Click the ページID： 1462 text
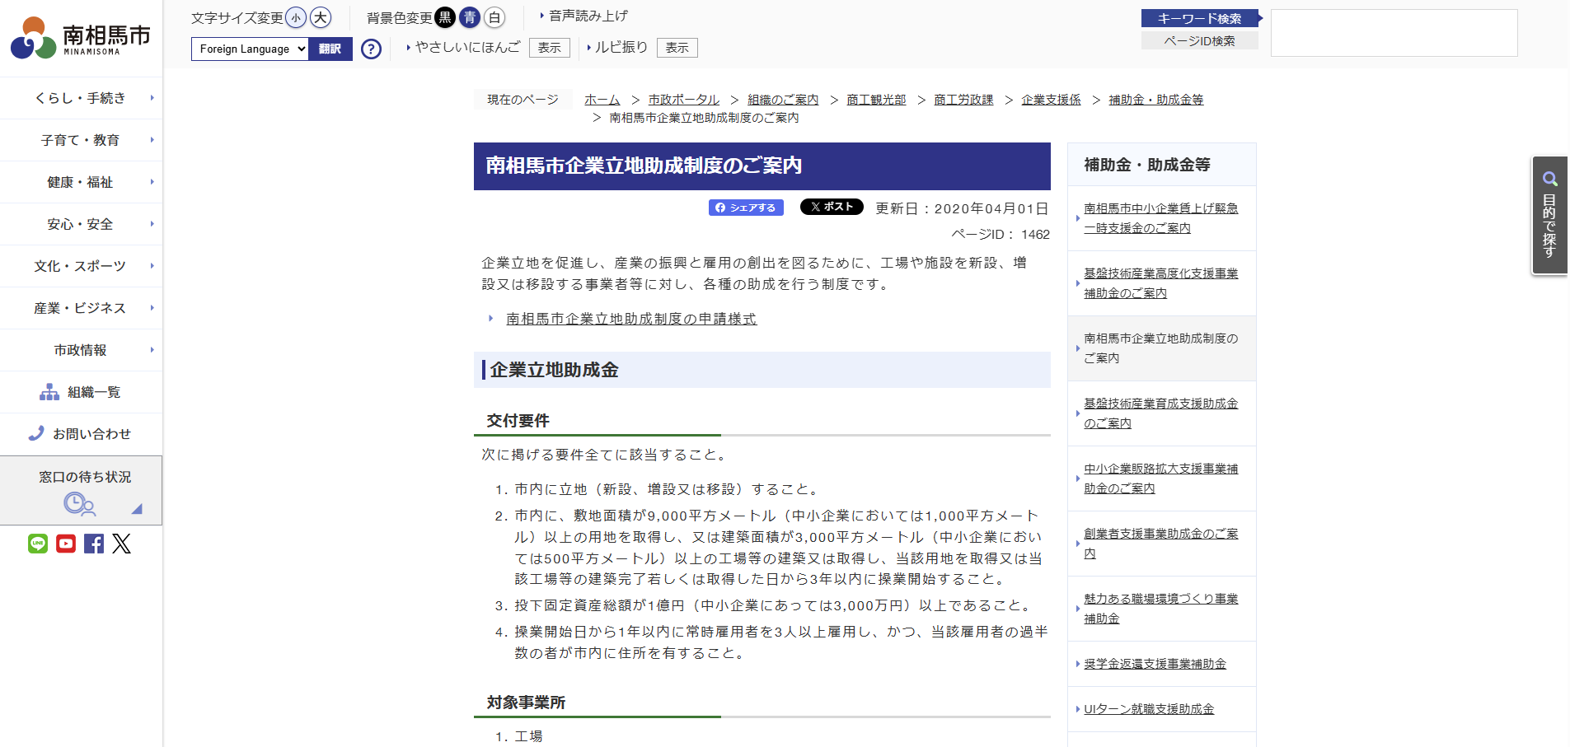The image size is (1570, 747). (x=1001, y=235)
